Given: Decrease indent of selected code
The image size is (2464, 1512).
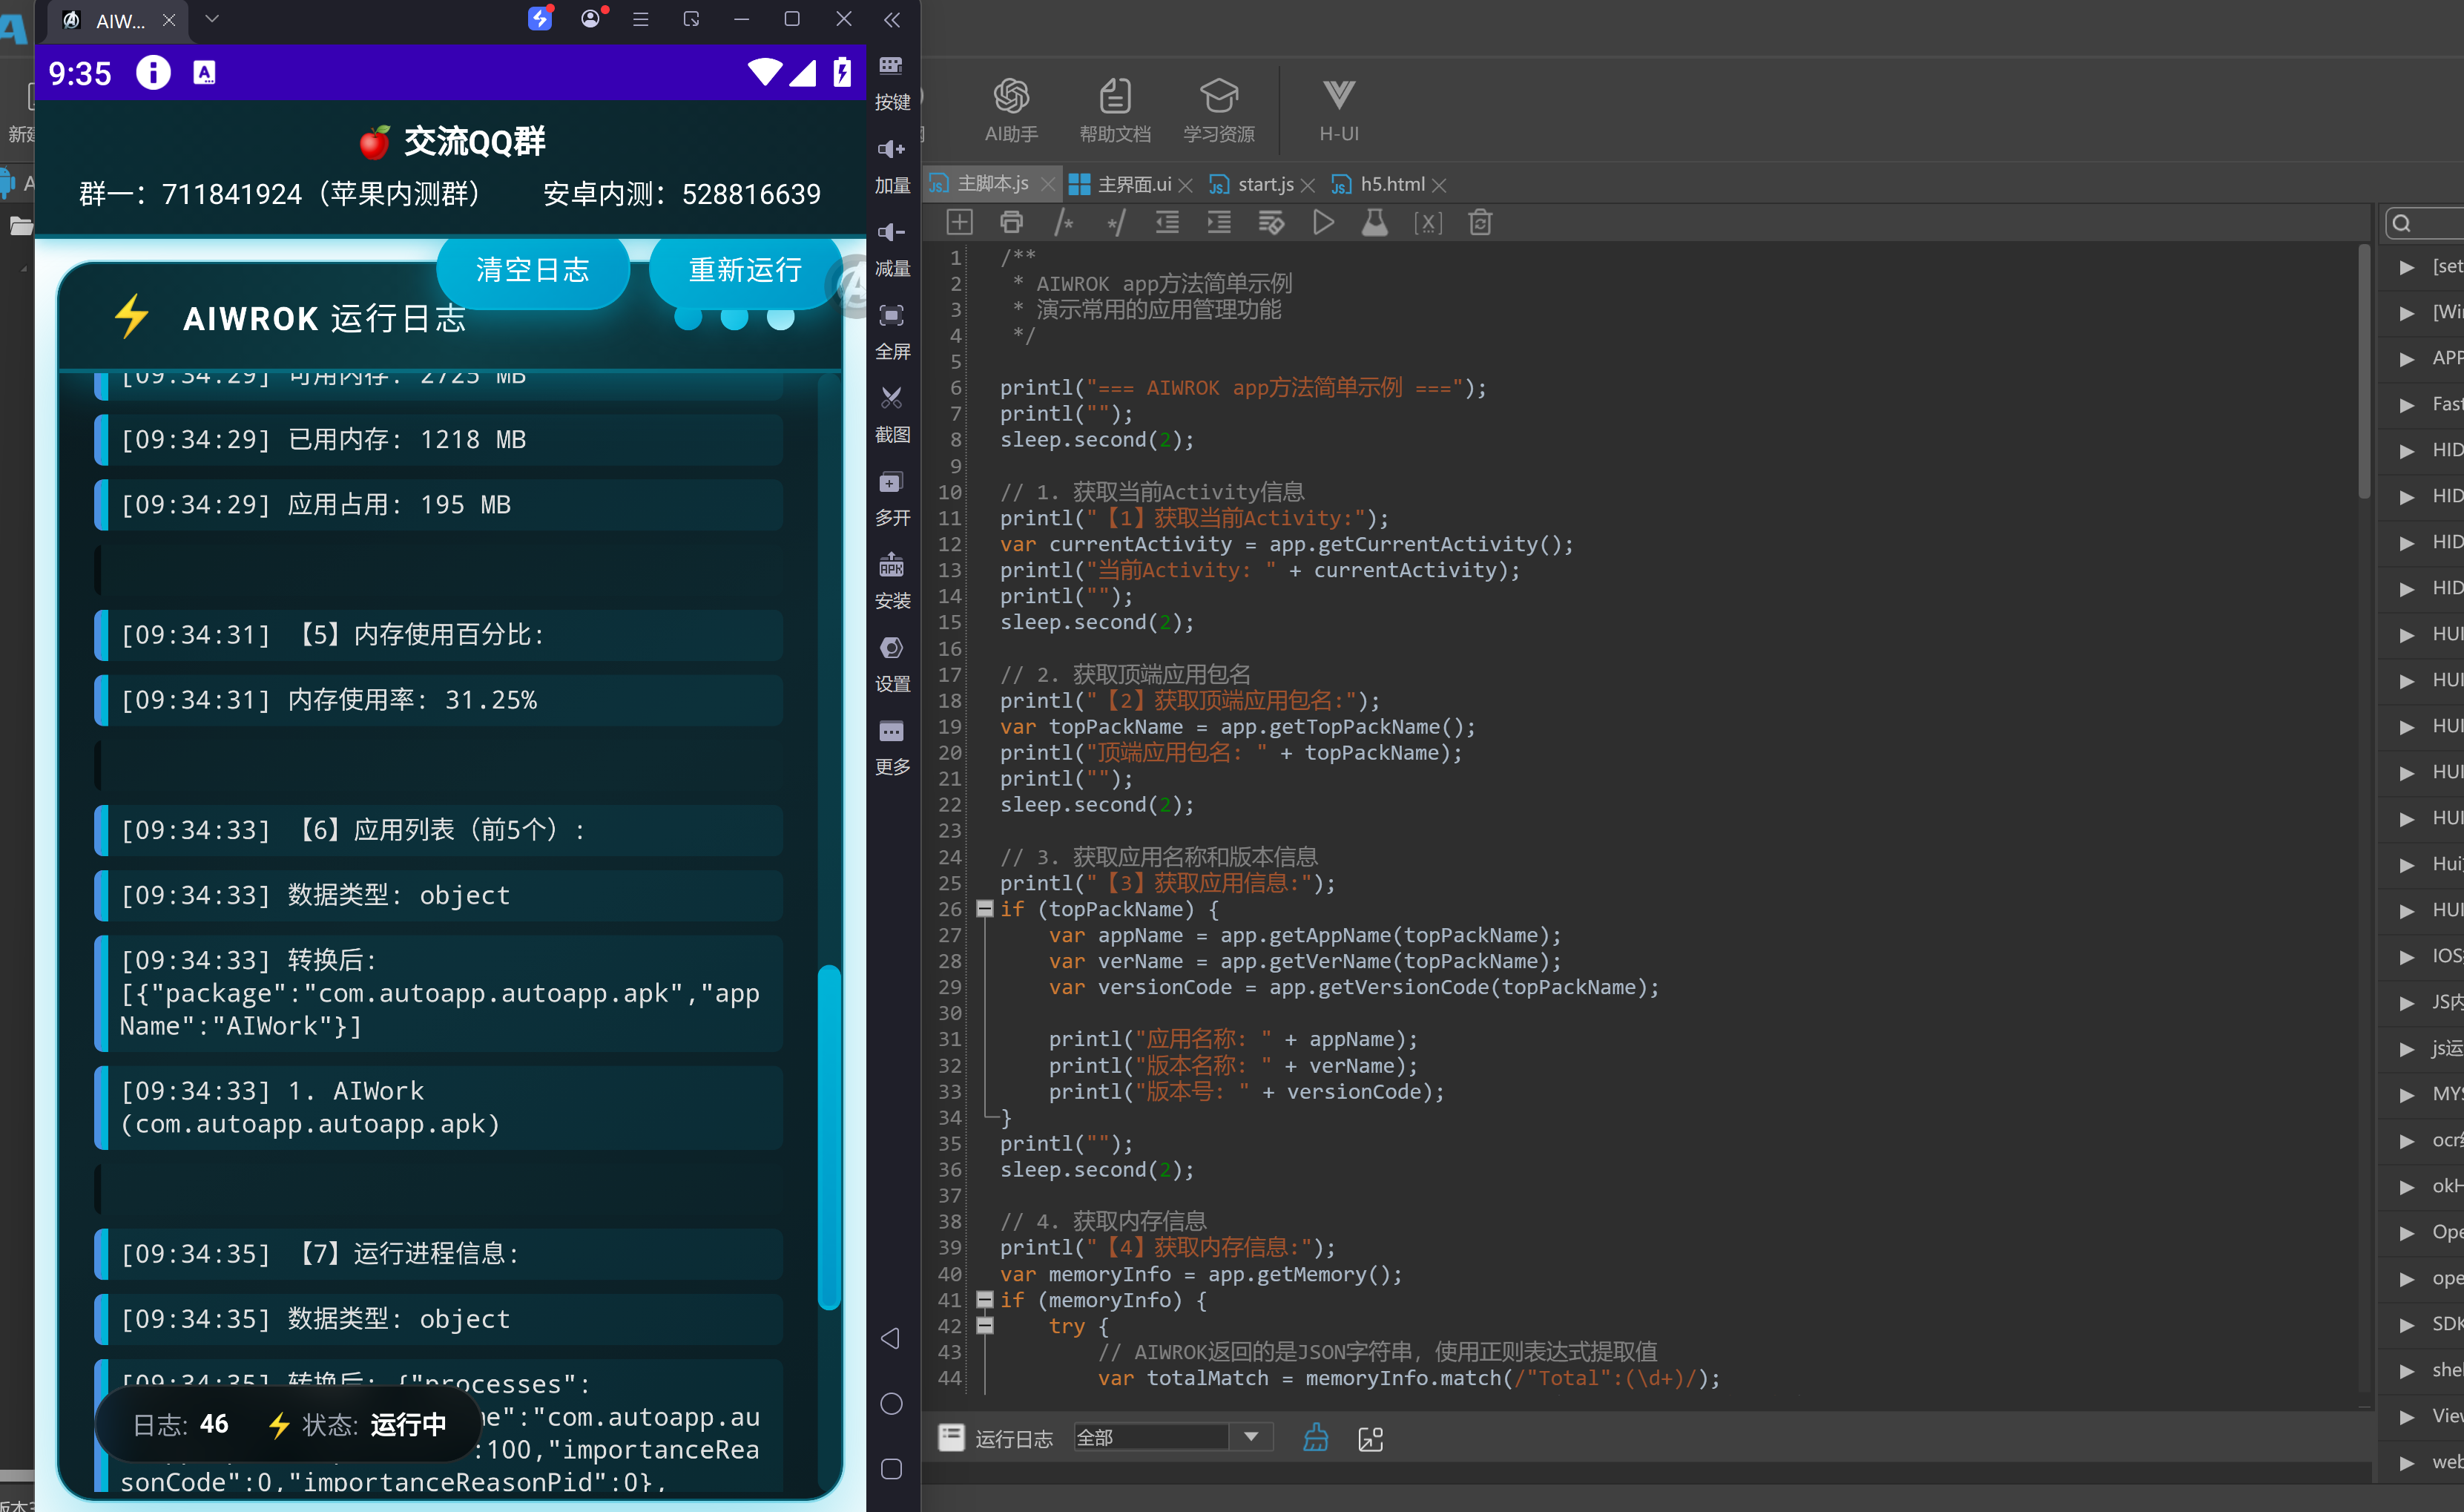Looking at the screenshot, I should coord(1167,222).
